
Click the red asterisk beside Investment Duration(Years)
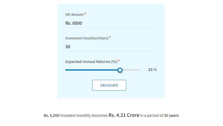pyautogui.click(x=110, y=37)
